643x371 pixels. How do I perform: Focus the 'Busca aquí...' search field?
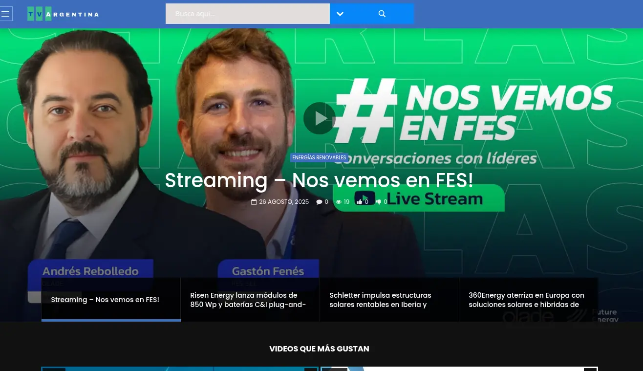tap(248, 14)
